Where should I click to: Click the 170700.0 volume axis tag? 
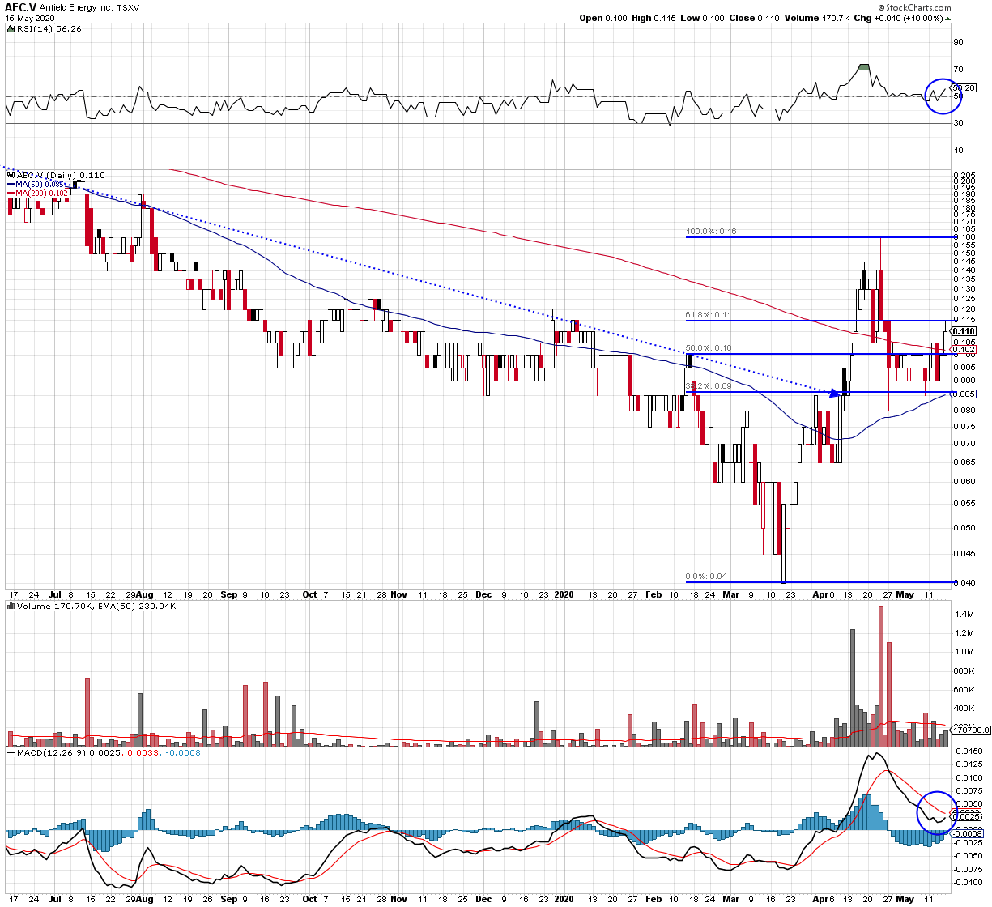(971, 730)
